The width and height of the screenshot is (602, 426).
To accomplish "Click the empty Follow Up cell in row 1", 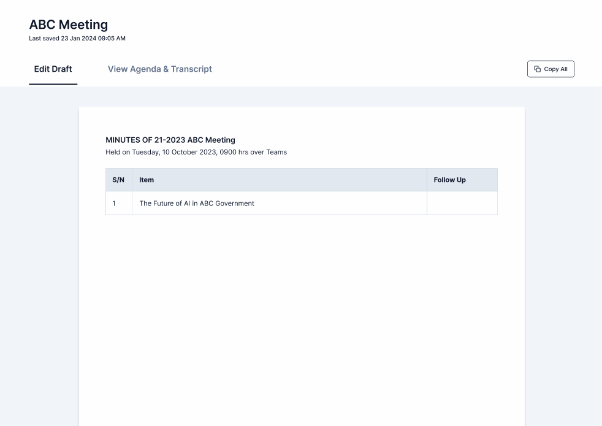I will (462, 203).
